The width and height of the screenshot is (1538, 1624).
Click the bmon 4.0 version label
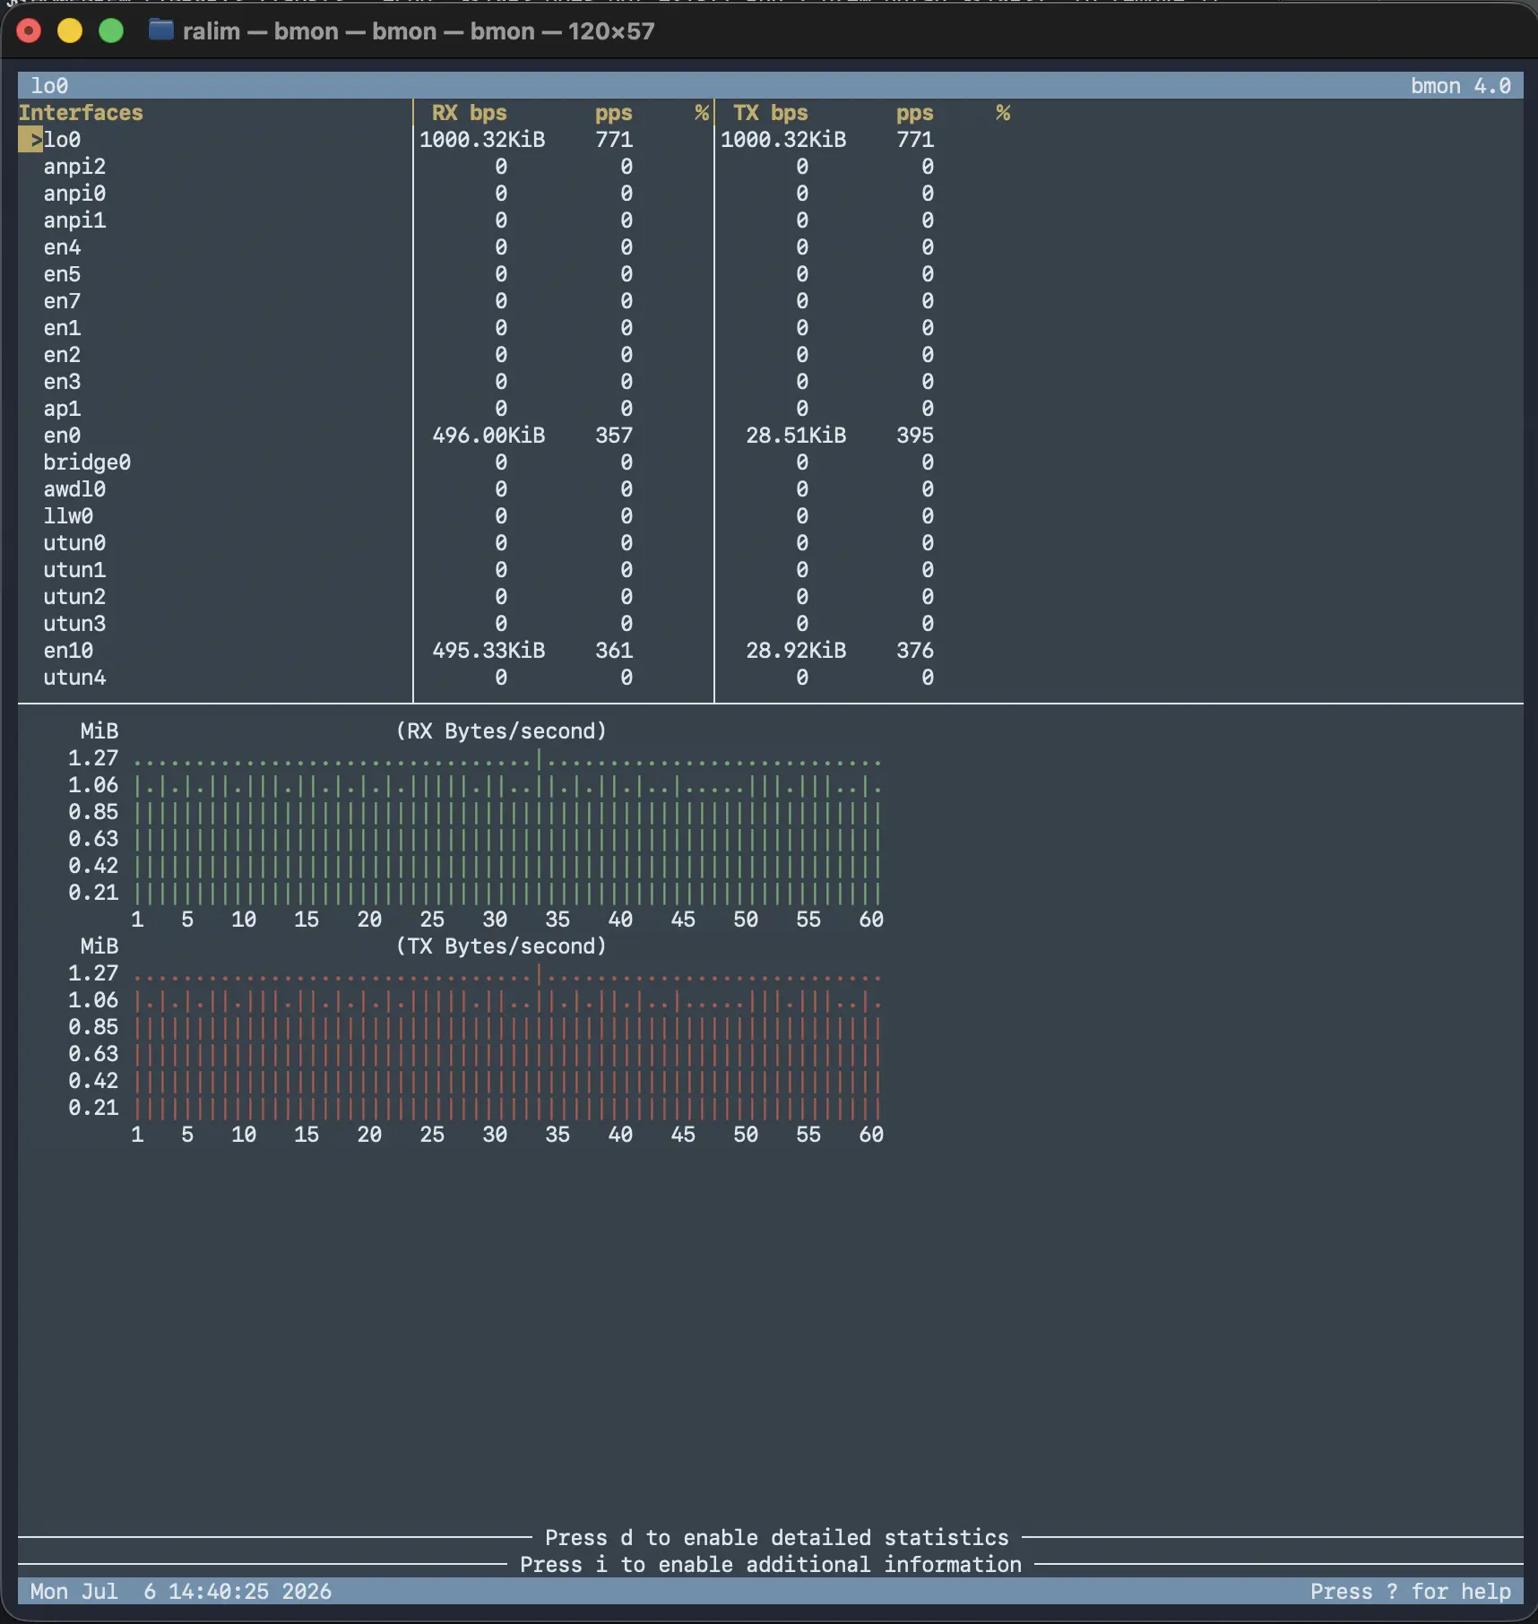tap(1461, 86)
